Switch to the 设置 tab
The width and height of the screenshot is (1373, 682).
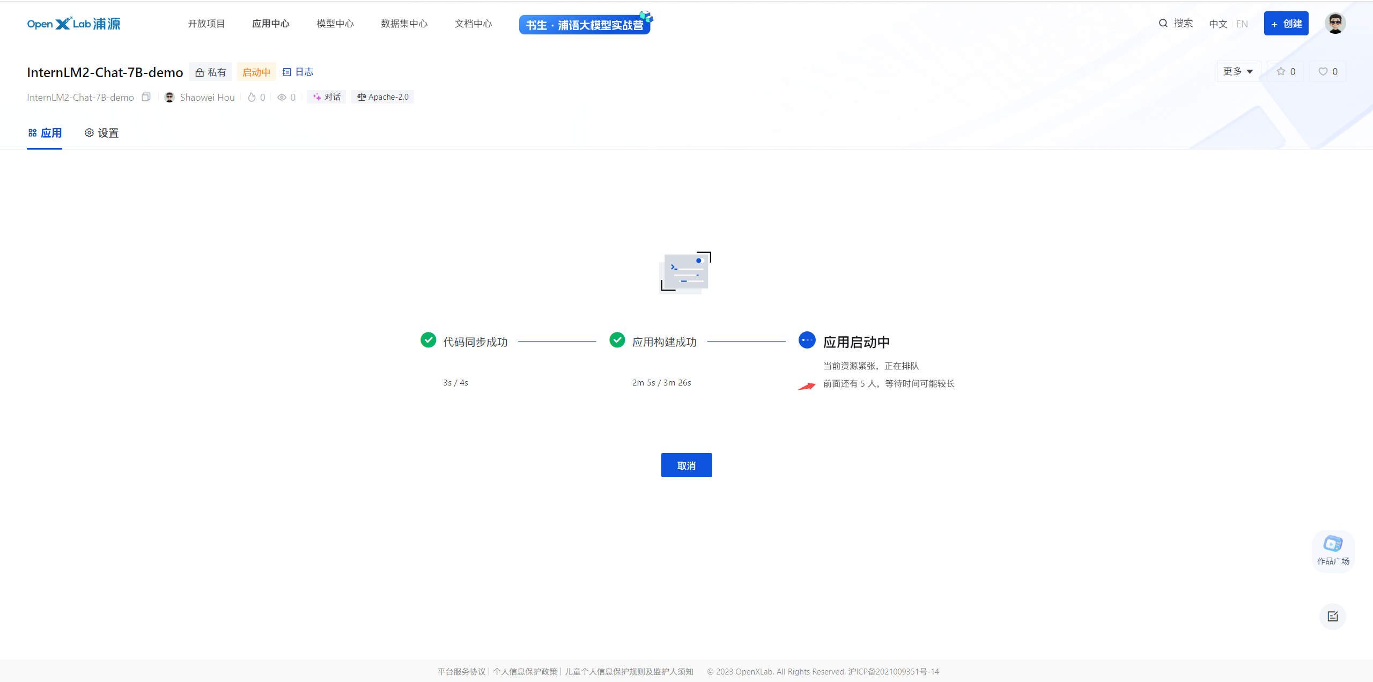click(x=101, y=133)
